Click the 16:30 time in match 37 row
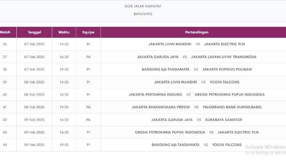The height and width of the screenshot is (160, 286). coord(64,57)
